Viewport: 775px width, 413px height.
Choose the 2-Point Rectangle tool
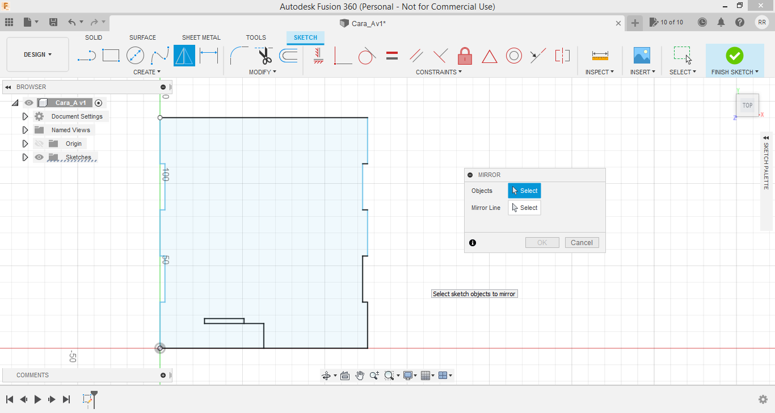point(111,56)
